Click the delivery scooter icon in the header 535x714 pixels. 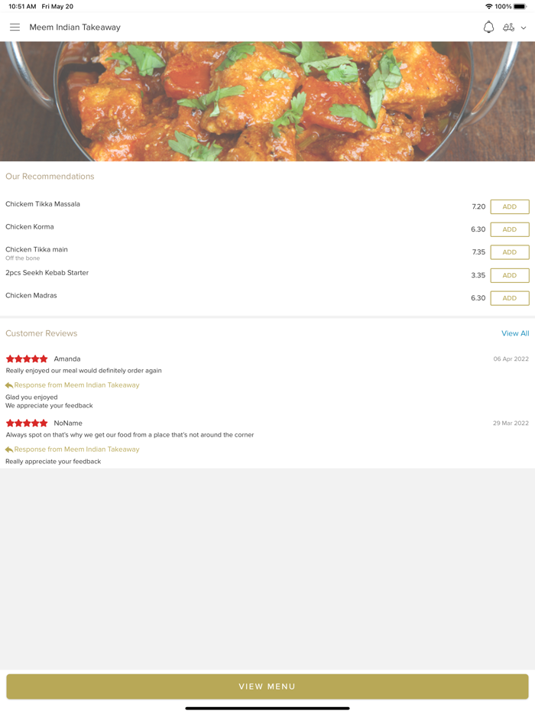pos(509,27)
